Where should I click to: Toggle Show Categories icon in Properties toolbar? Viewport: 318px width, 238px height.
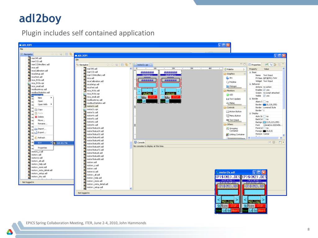tap(271, 65)
